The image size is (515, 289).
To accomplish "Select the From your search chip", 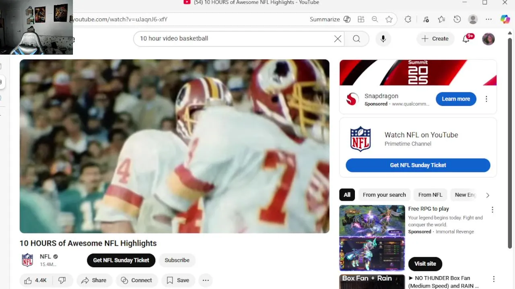I will pyautogui.click(x=384, y=195).
